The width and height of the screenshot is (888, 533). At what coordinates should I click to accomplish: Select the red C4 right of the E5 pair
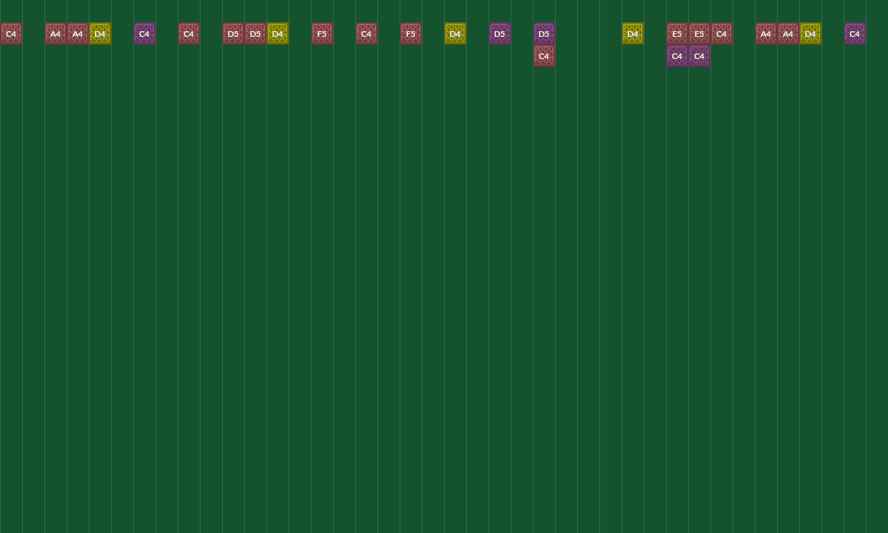click(x=721, y=33)
